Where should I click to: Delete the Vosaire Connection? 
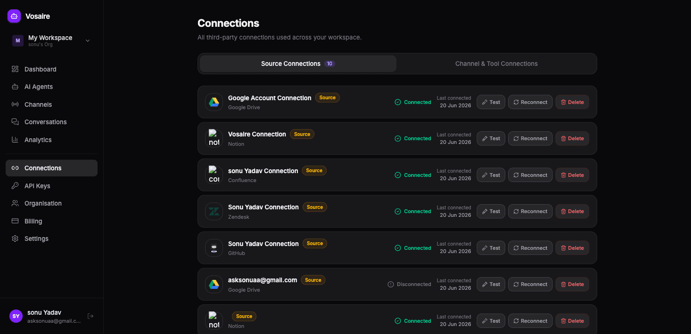[x=572, y=138]
